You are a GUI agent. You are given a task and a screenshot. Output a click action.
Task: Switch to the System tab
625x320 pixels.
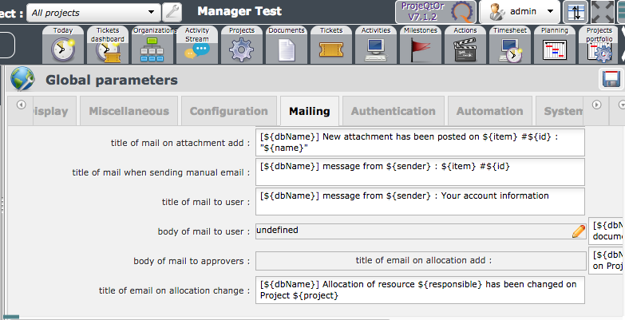[x=560, y=111]
